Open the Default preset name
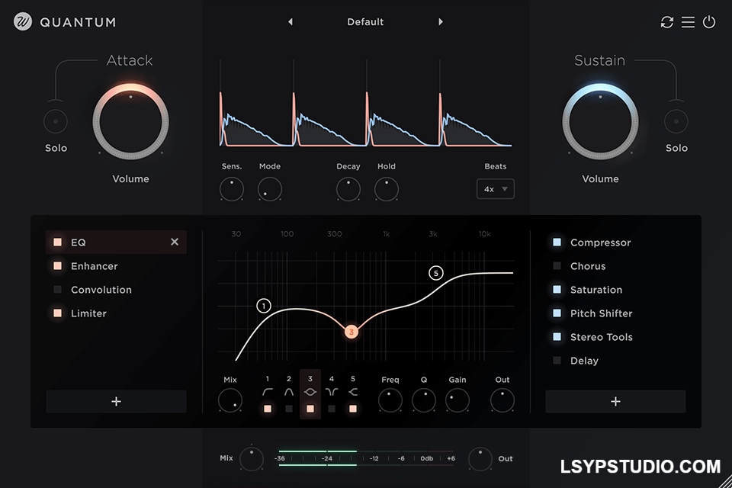This screenshot has width=732, height=488. [x=365, y=21]
